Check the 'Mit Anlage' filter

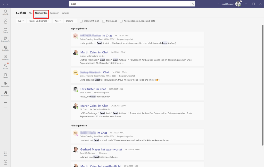[104, 21]
